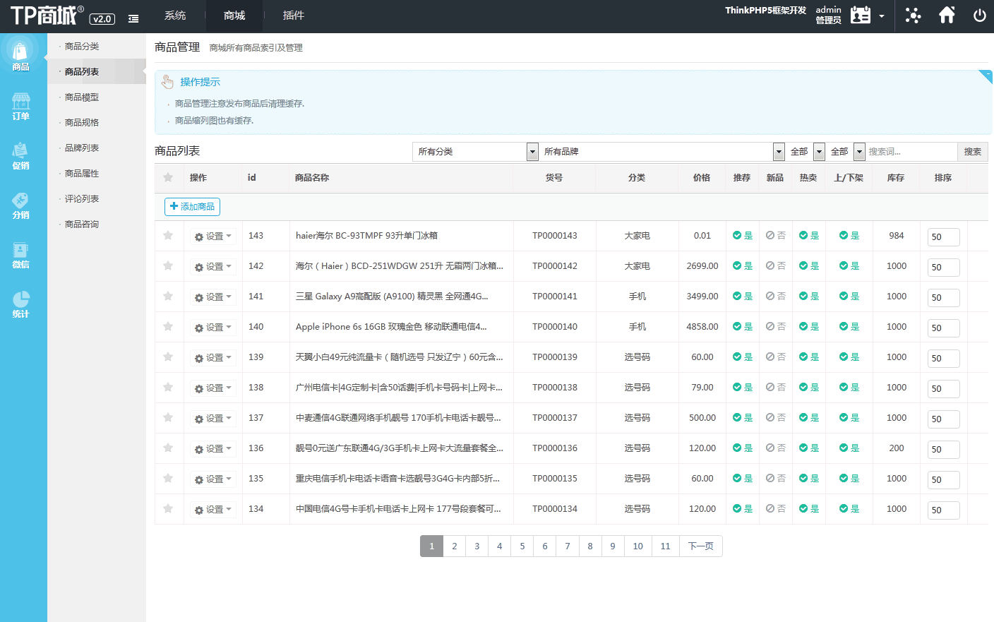
Task: Expand 设置 dropdown for product 140
Action: 213,328
